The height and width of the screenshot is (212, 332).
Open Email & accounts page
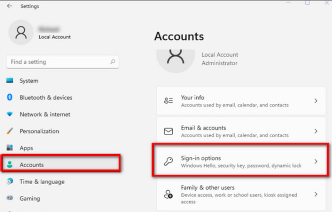[x=241, y=131]
